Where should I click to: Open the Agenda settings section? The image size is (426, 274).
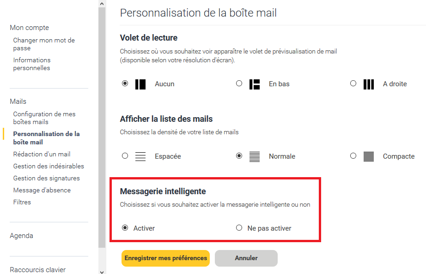(21, 236)
